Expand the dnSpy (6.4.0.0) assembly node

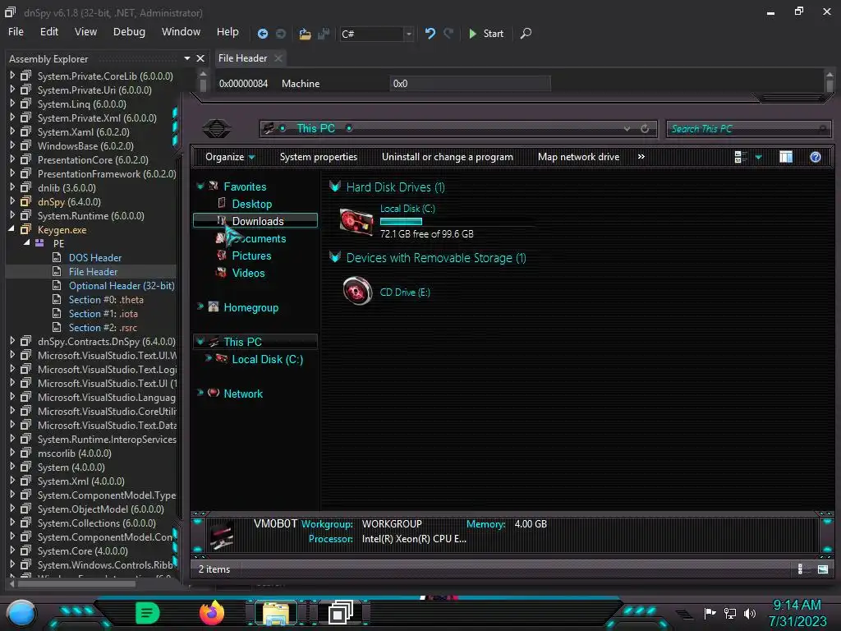coord(12,201)
